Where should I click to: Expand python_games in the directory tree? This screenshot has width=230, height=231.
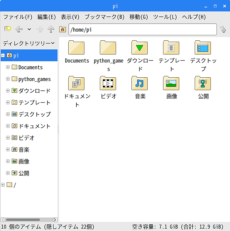coord(8,79)
